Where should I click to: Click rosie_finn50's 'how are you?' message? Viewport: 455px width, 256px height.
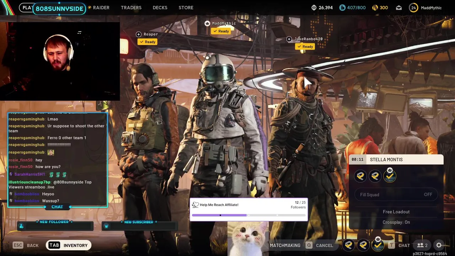48,167
